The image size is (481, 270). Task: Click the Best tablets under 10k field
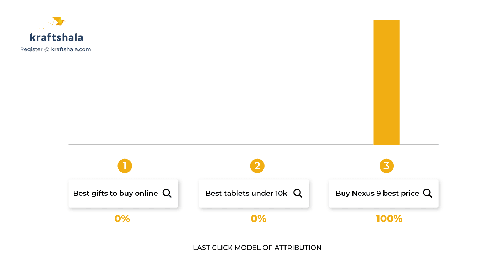pyautogui.click(x=254, y=194)
